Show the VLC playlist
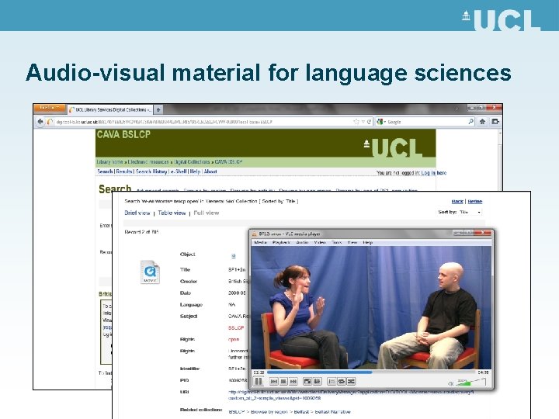 [332, 382]
